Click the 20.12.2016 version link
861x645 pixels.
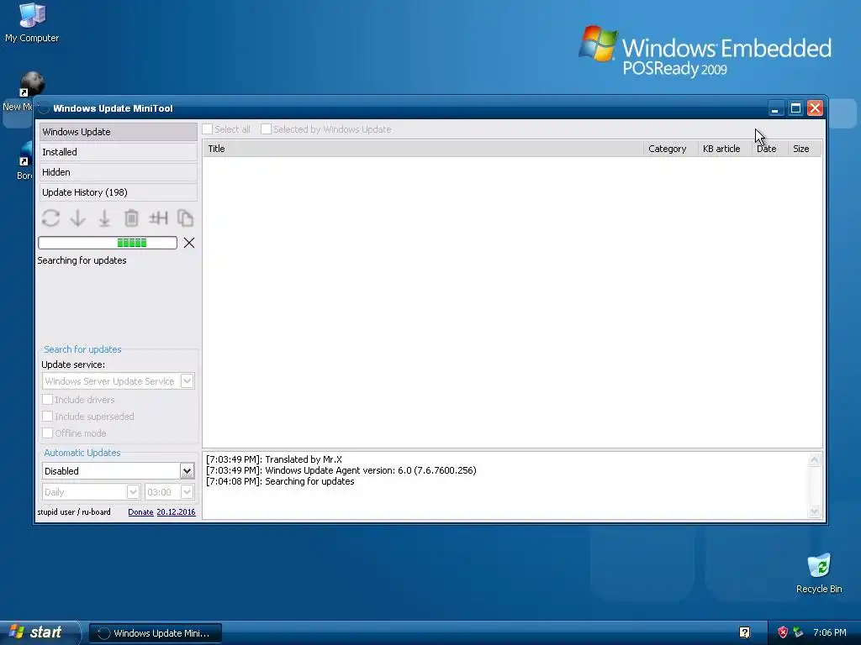tap(176, 511)
